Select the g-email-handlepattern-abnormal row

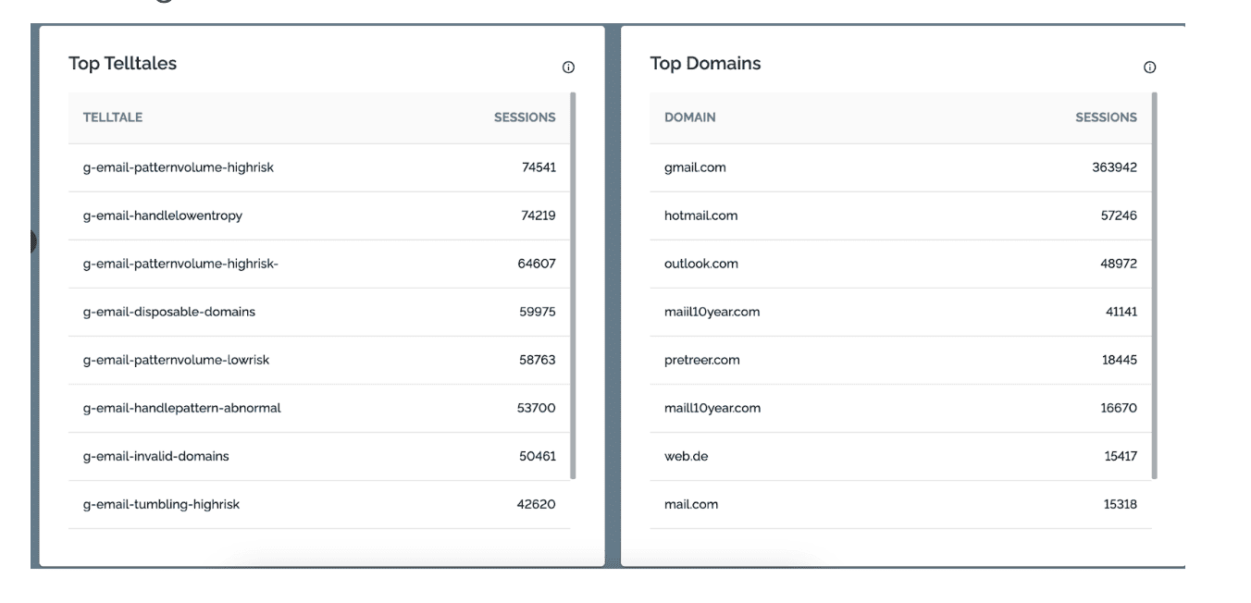[x=319, y=408]
